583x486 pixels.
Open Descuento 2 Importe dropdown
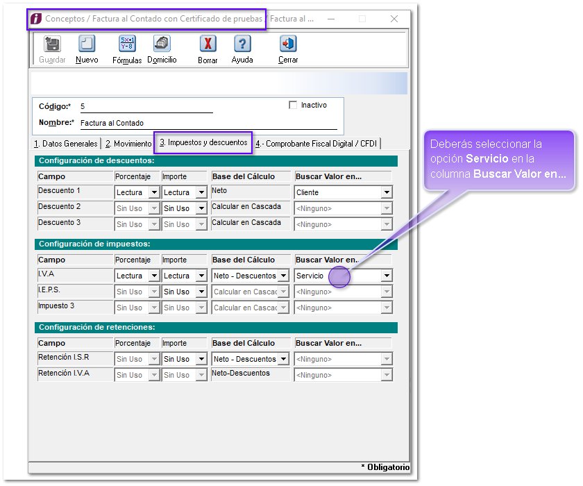point(201,208)
